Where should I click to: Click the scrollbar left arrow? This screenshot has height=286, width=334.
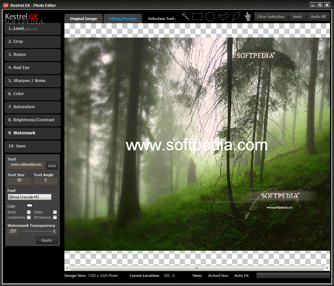click(67, 268)
